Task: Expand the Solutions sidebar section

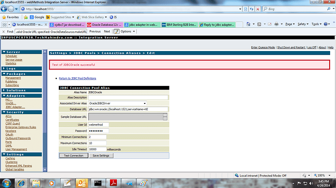Action: tap(21, 90)
